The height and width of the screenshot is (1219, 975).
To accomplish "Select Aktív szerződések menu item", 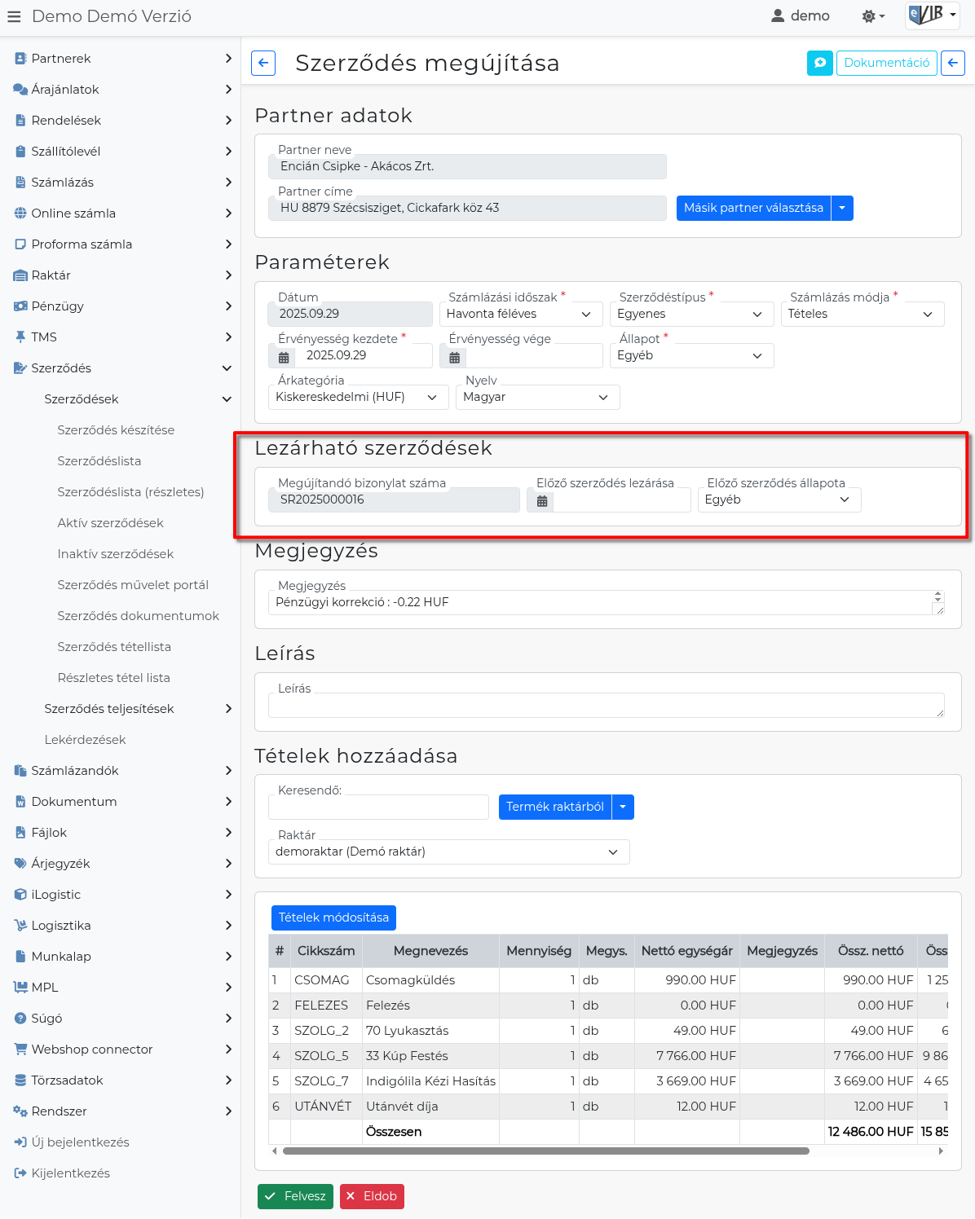I will [110, 523].
